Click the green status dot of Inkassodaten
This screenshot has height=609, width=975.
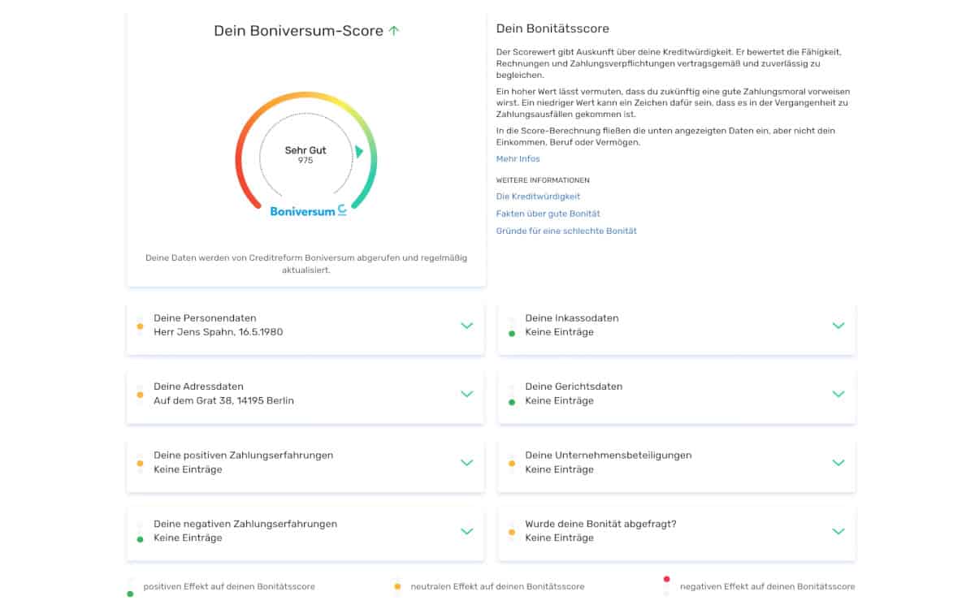pos(511,333)
